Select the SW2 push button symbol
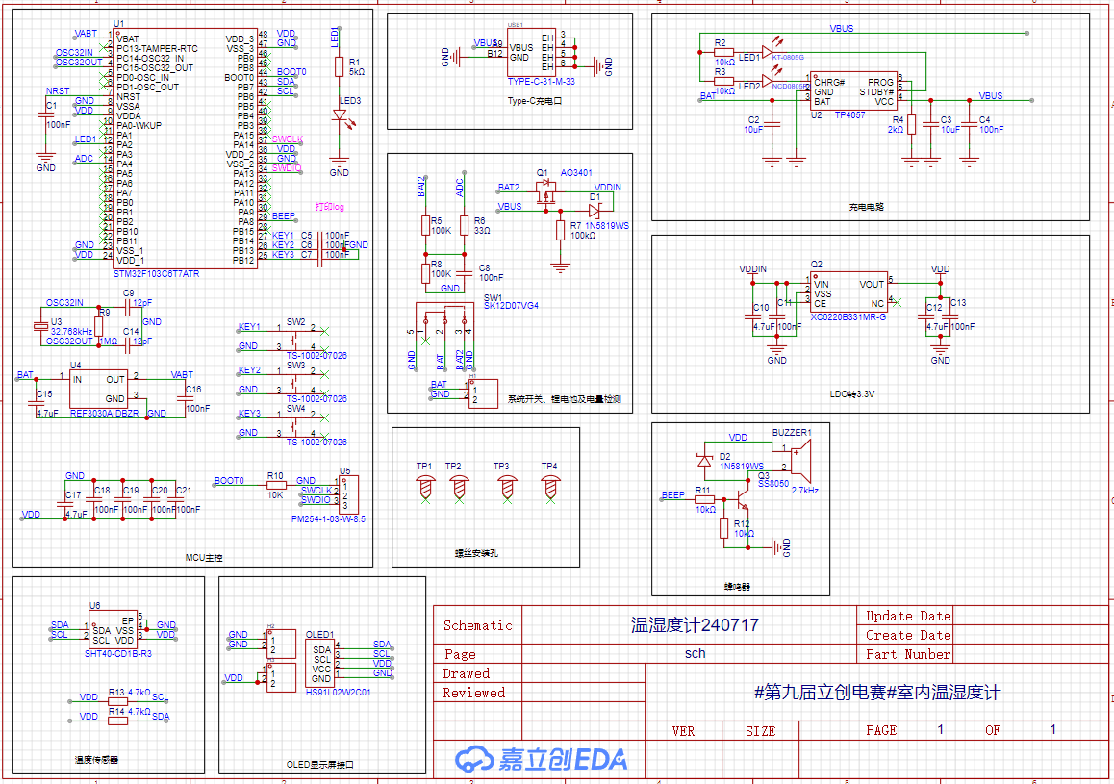The height and width of the screenshot is (784, 1114). click(294, 339)
